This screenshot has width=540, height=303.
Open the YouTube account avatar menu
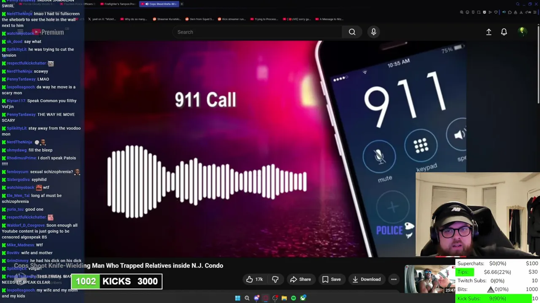click(522, 32)
